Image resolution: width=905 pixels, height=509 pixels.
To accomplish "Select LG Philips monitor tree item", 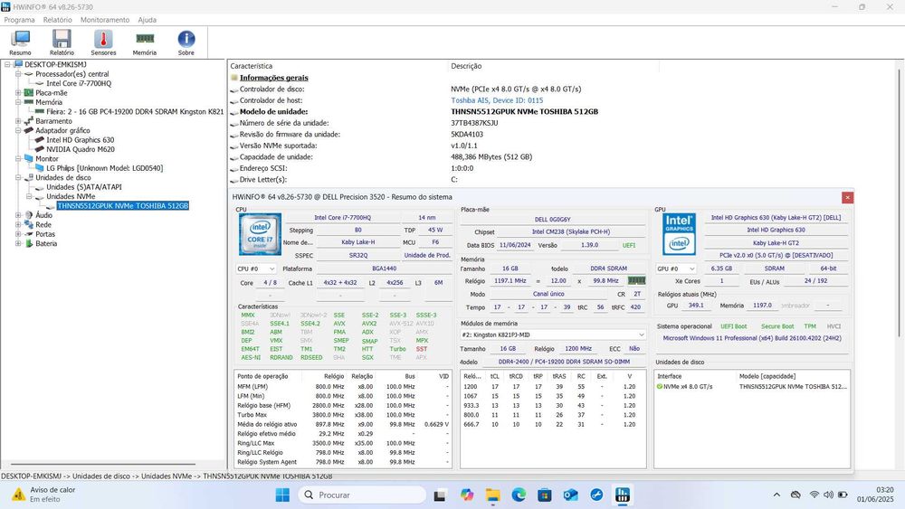I will [104, 168].
